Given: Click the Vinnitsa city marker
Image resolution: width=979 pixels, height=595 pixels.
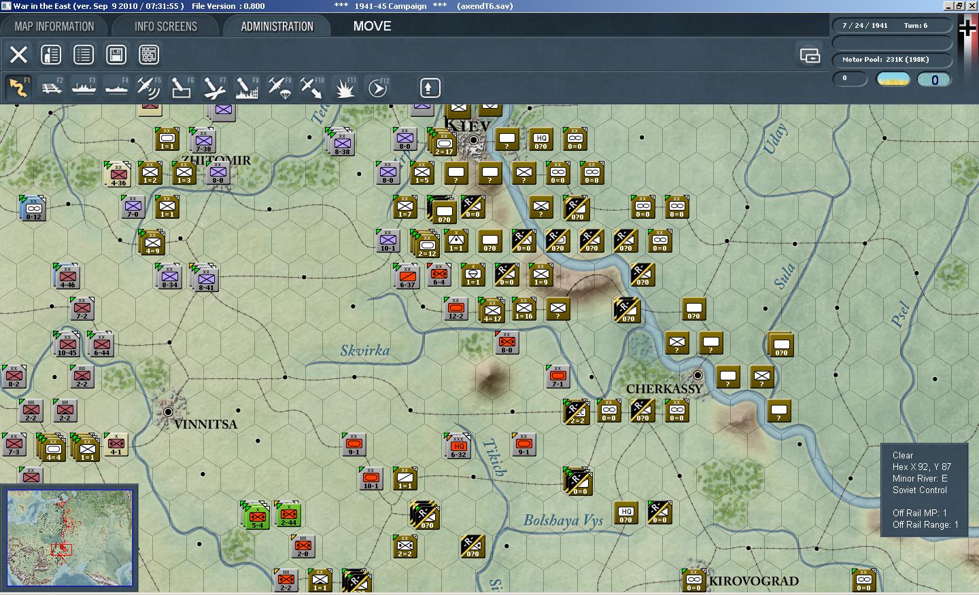Looking at the screenshot, I should pyautogui.click(x=168, y=412).
